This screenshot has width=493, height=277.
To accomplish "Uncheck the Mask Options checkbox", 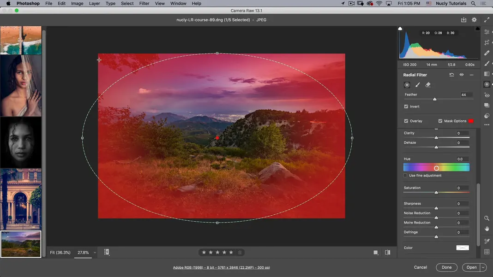I will [x=440, y=121].
